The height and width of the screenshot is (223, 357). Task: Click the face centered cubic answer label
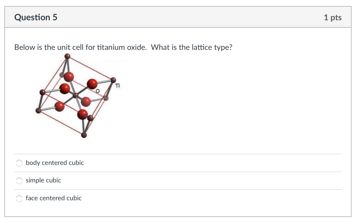tap(54, 198)
